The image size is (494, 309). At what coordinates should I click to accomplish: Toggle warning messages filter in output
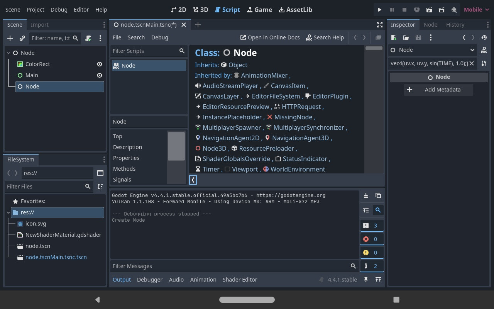(x=372, y=253)
